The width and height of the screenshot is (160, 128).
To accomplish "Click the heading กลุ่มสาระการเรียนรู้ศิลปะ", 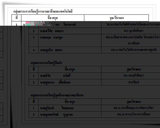I will 47,63.
